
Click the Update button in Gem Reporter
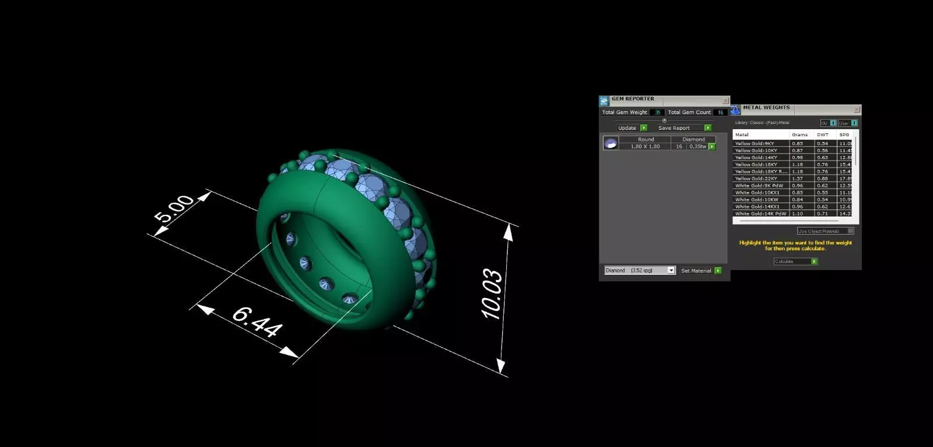click(627, 128)
